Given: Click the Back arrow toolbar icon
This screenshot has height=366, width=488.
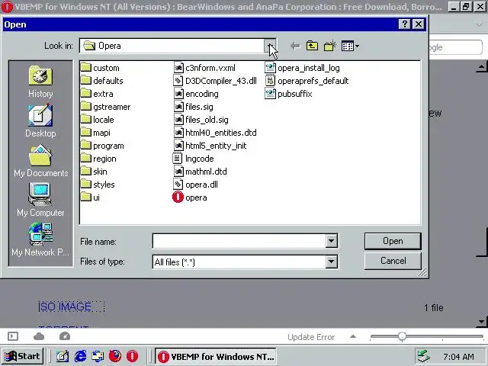Looking at the screenshot, I should tap(295, 47).
